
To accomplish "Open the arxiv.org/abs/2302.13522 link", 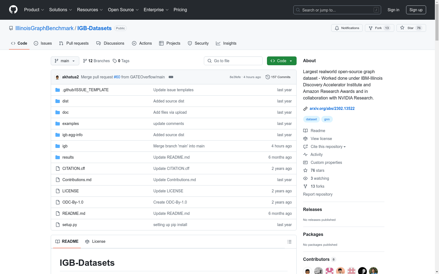I will point(332,109).
